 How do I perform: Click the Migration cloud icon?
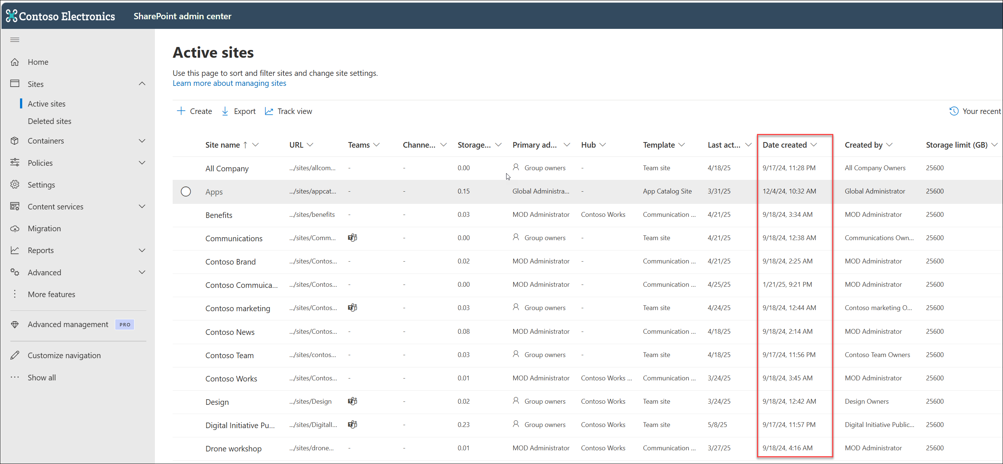[15, 228]
